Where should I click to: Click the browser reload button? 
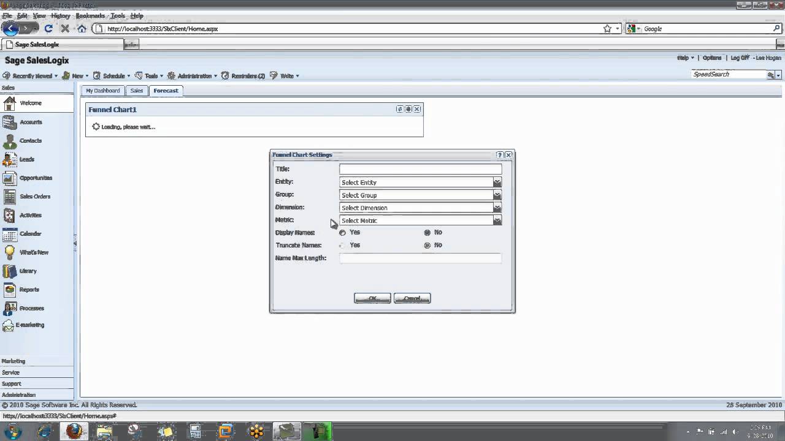(48, 29)
